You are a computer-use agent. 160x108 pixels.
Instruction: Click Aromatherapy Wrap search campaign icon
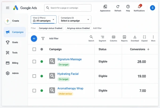point(52,90)
